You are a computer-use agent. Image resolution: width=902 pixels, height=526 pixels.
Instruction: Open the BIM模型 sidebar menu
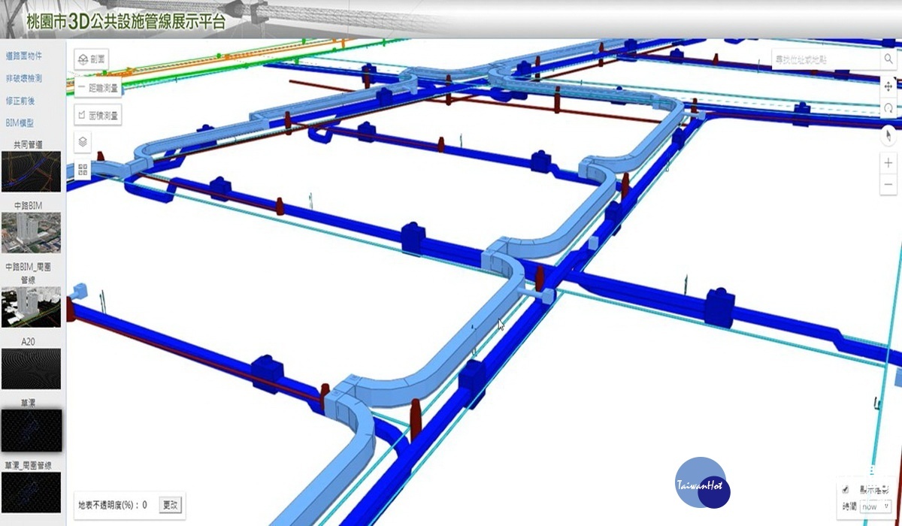[20, 122]
